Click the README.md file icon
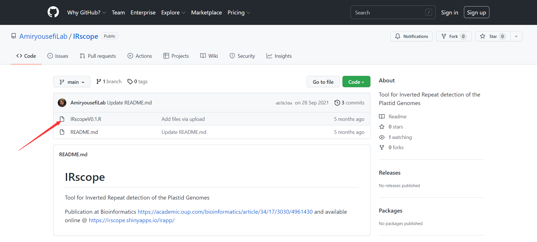Viewport: 537px width, 242px height. (62, 132)
